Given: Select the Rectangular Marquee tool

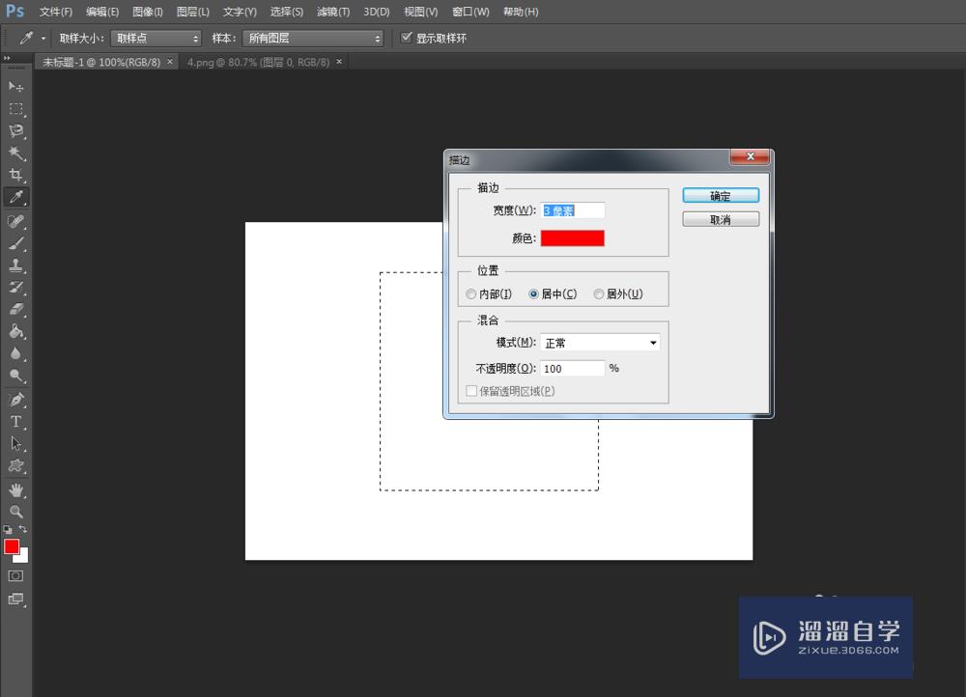Looking at the screenshot, I should [x=16, y=109].
